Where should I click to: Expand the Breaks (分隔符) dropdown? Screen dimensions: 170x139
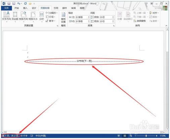point(51,13)
